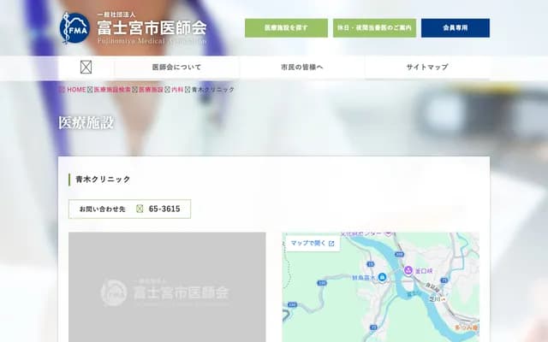Click the orange place label on the map
This screenshot has width=548, height=342.
pyautogui.click(x=466, y=327)
